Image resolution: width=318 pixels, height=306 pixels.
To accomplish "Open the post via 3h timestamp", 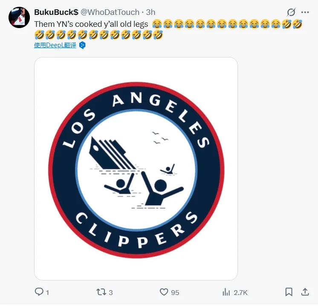I will [150, 13].
